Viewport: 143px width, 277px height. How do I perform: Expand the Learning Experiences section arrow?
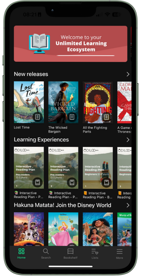tap(128, 140)
